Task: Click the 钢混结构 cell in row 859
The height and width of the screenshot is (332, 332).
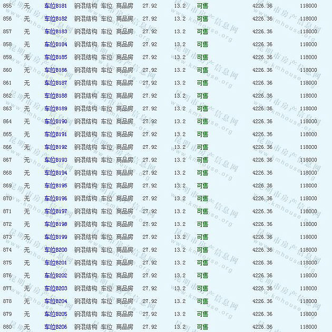Action: 85,58
